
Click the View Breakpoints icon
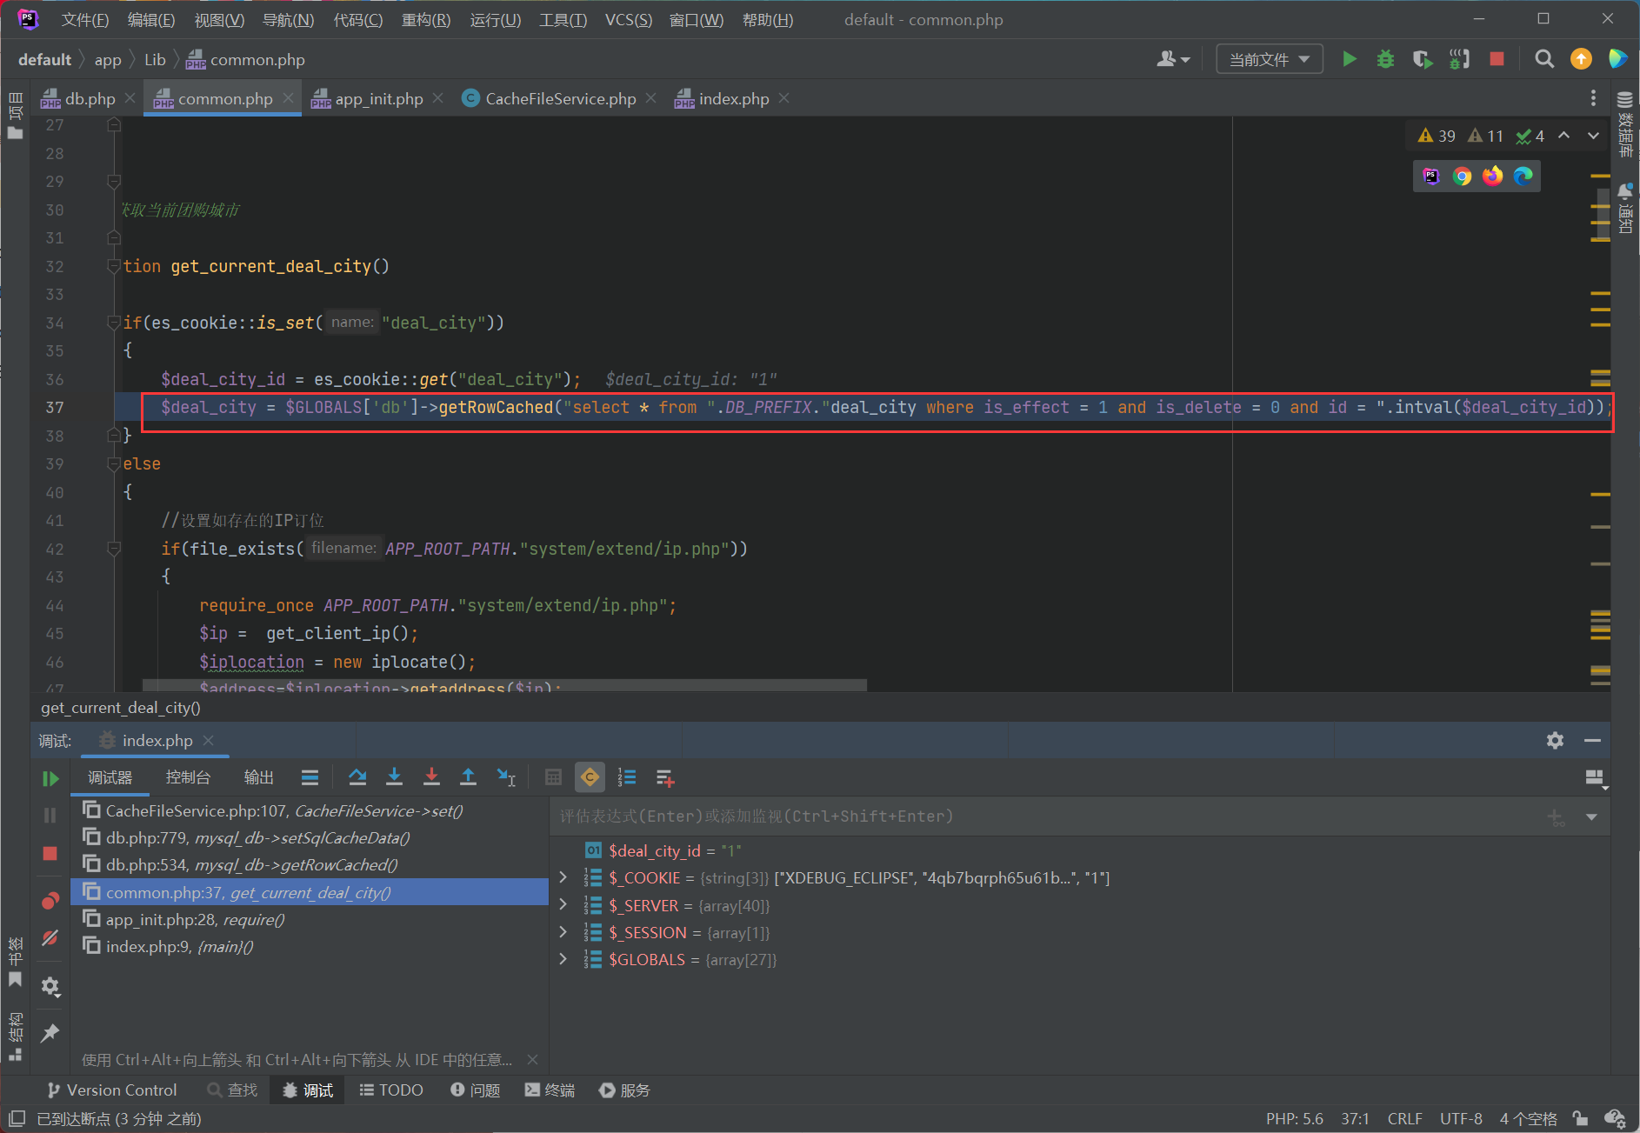pyautogui.click(x=50, y=901)
